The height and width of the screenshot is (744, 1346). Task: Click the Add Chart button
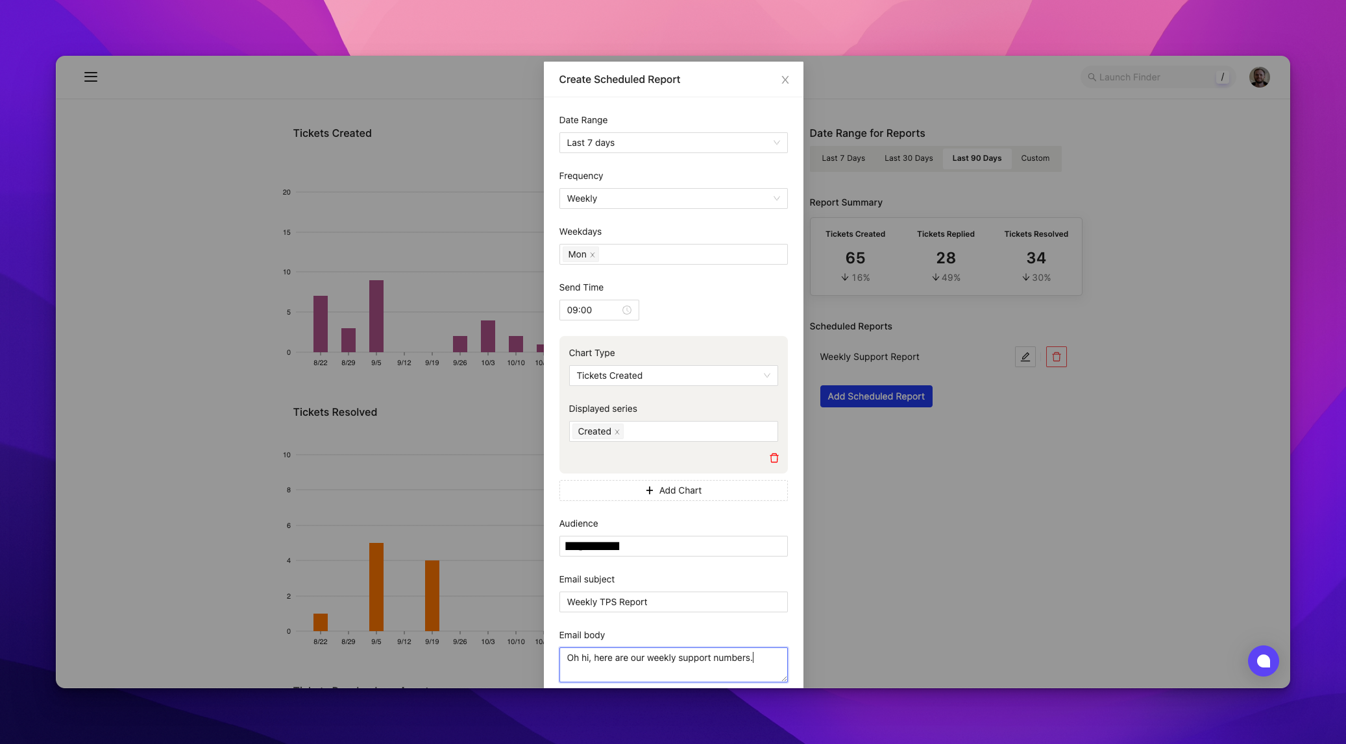click(x=673, y=490)
